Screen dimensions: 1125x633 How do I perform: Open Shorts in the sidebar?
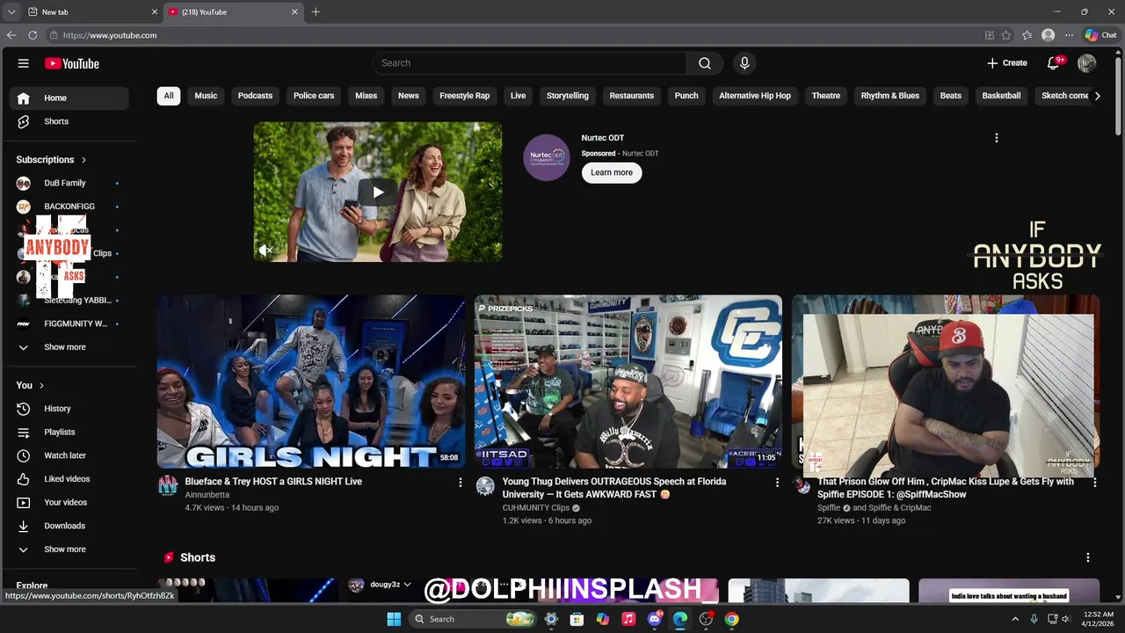(69, 121)
